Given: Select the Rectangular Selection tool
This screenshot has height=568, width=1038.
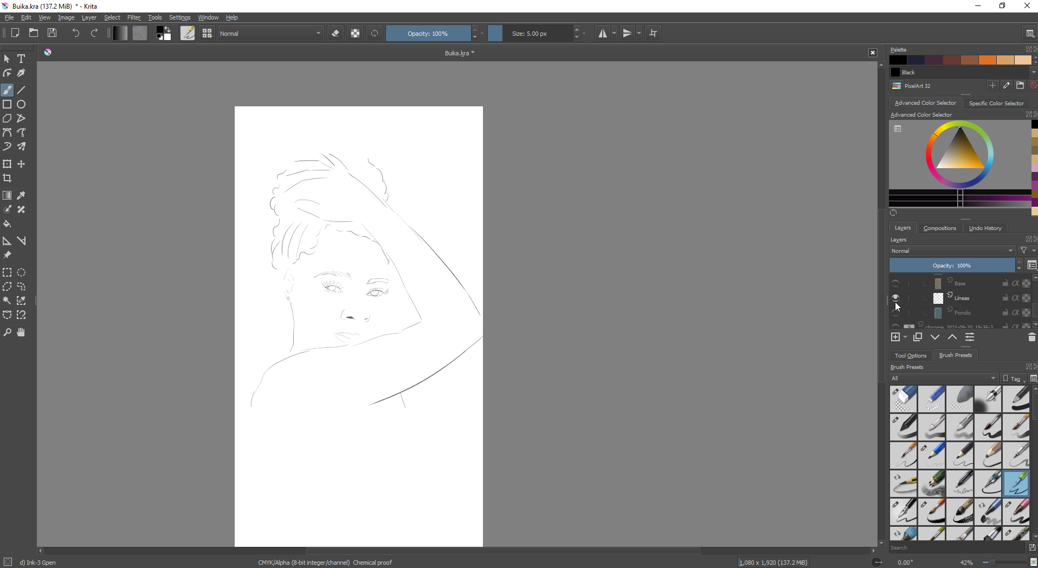Looking at the screenshot, I should [7, 272].
